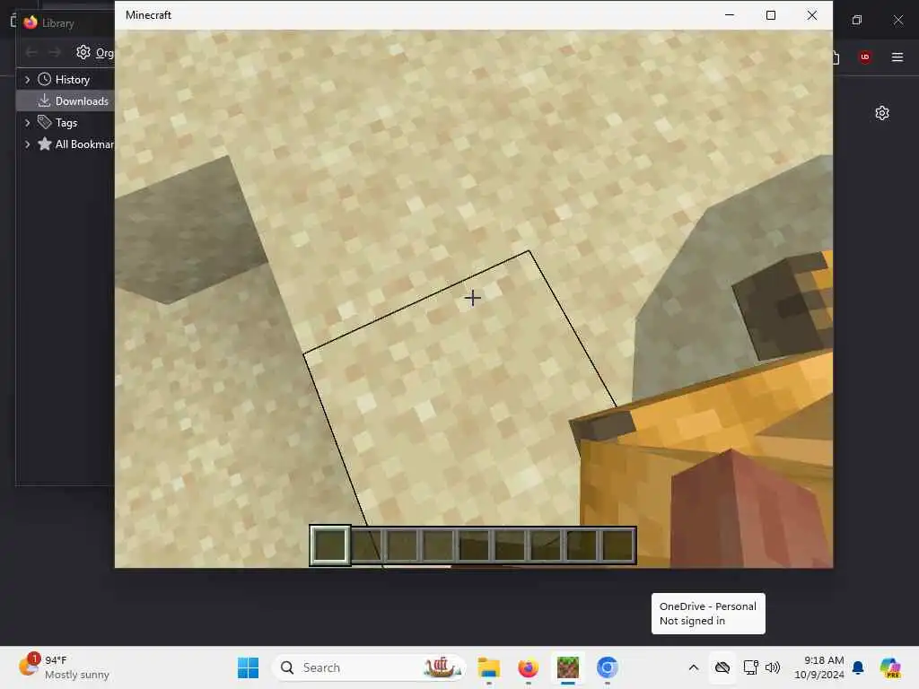Expand the Tags tree item in Library
This screenshot has width=919, height=689.
click(27, 123)
